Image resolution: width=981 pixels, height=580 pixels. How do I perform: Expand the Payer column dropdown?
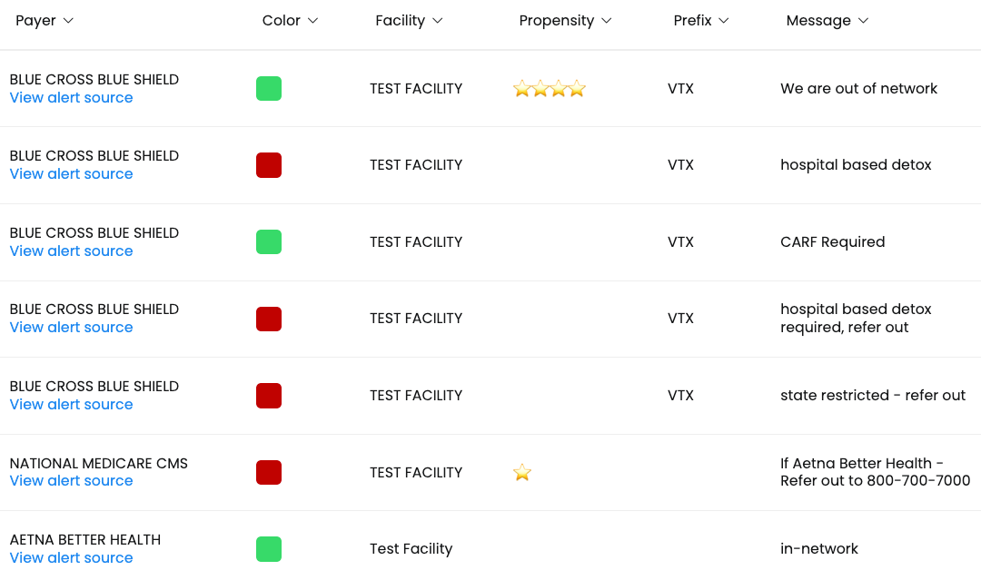69,21
